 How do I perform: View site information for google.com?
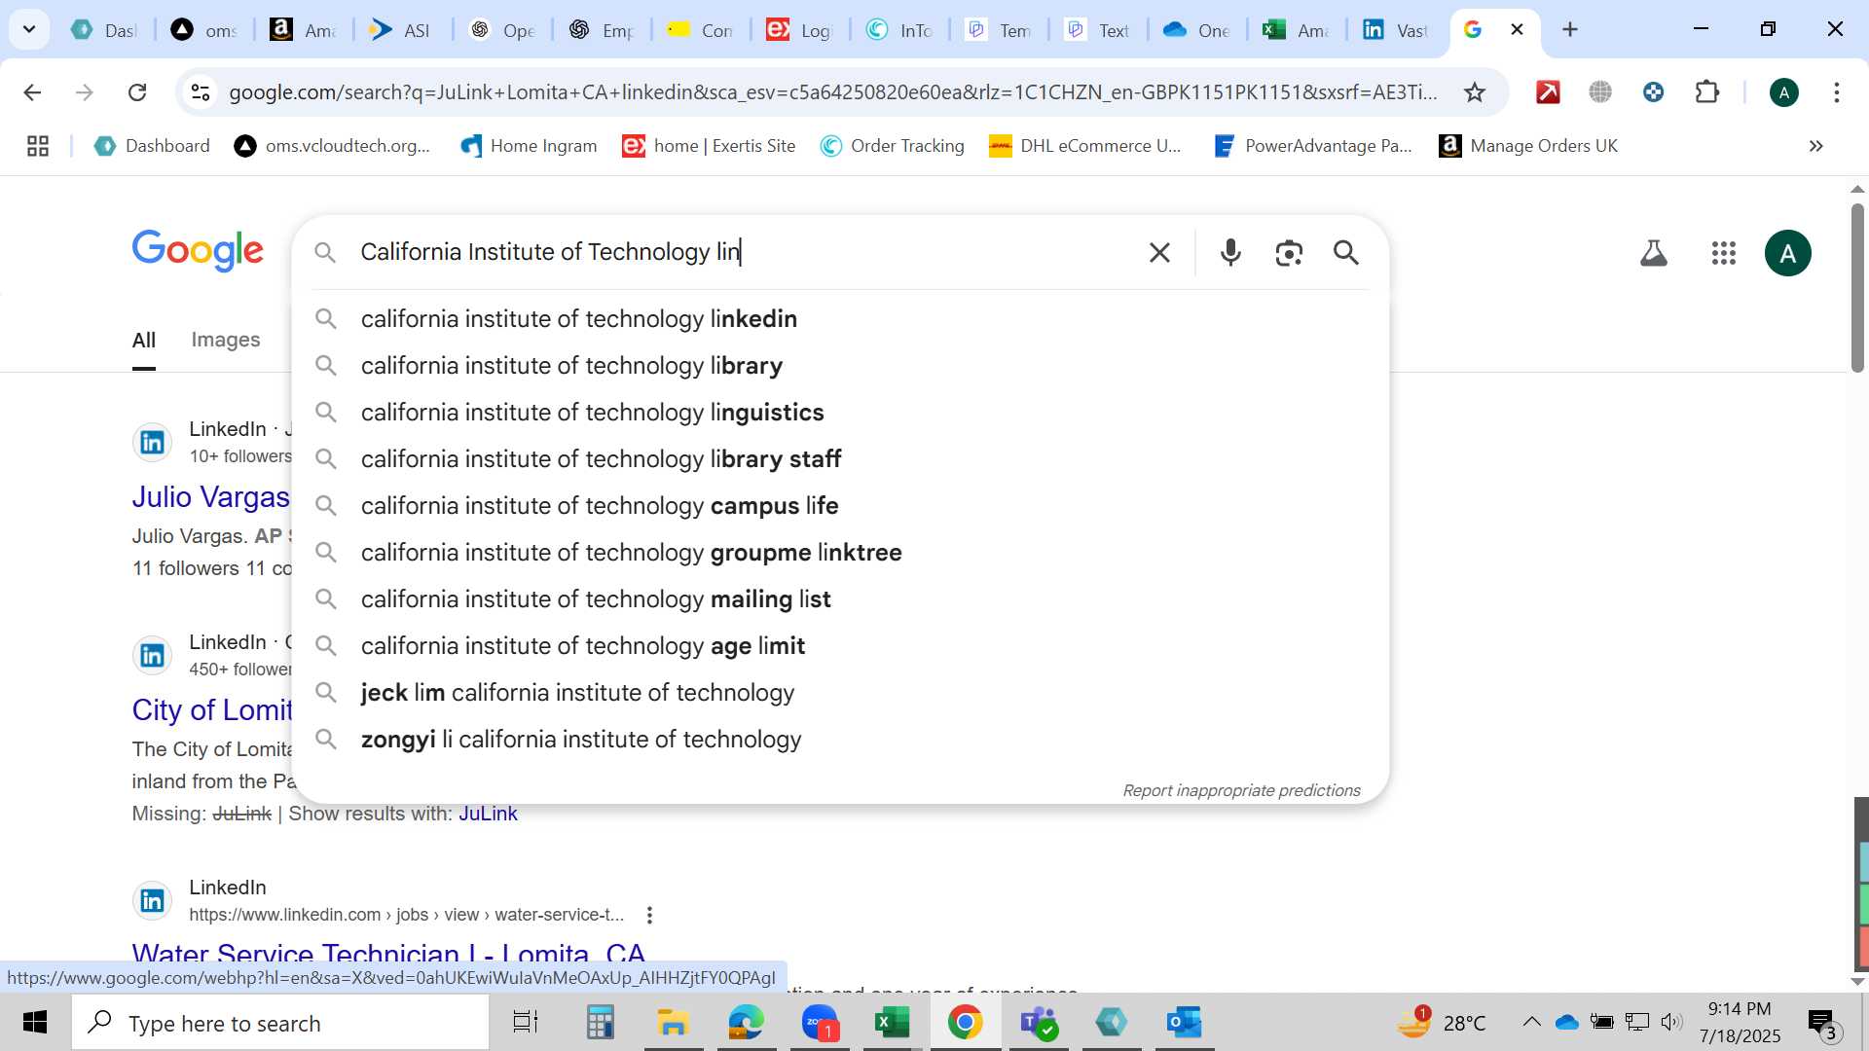201,92
